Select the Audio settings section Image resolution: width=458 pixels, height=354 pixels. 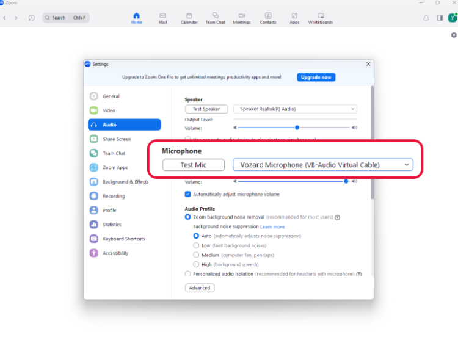(x=125, y=125)
